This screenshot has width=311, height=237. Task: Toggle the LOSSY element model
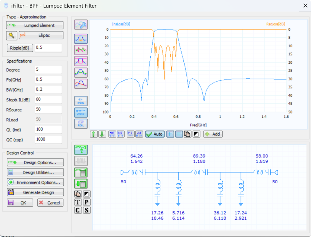(81, 112)
